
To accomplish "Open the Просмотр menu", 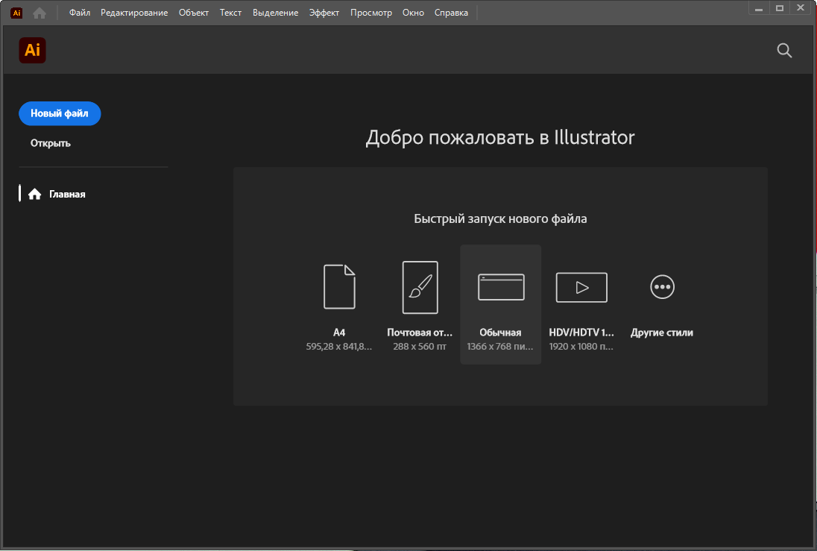I will pyautogui.click(x=371, y=13).
